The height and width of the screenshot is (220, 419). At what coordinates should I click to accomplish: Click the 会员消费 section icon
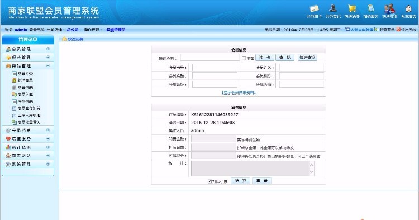[8, 130]
